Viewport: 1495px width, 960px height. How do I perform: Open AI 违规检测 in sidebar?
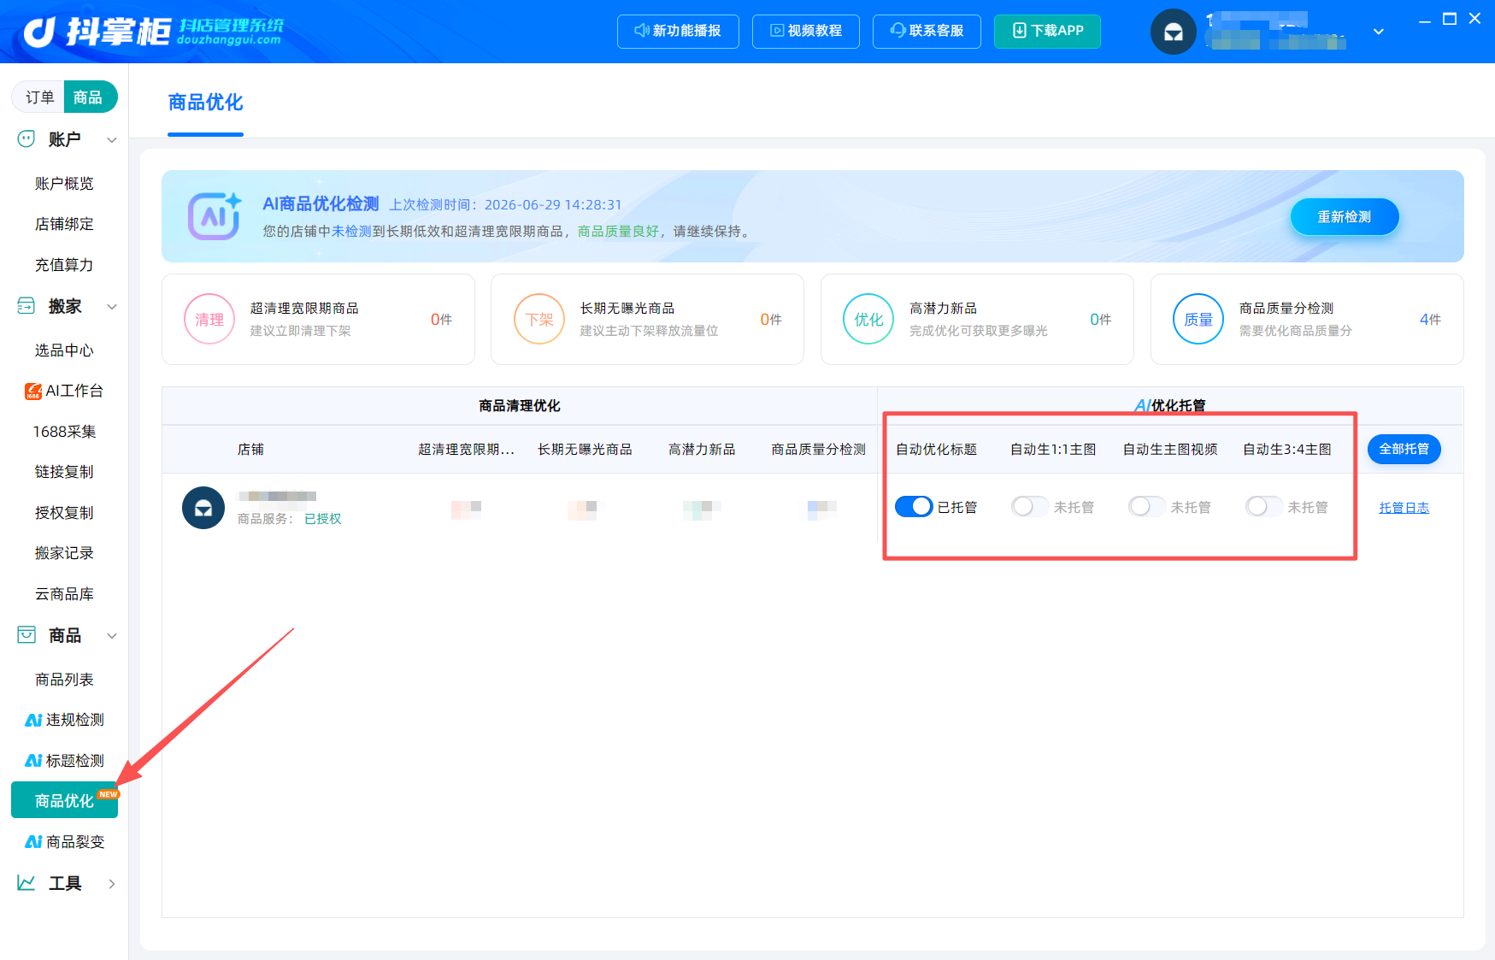pos(64,720)
